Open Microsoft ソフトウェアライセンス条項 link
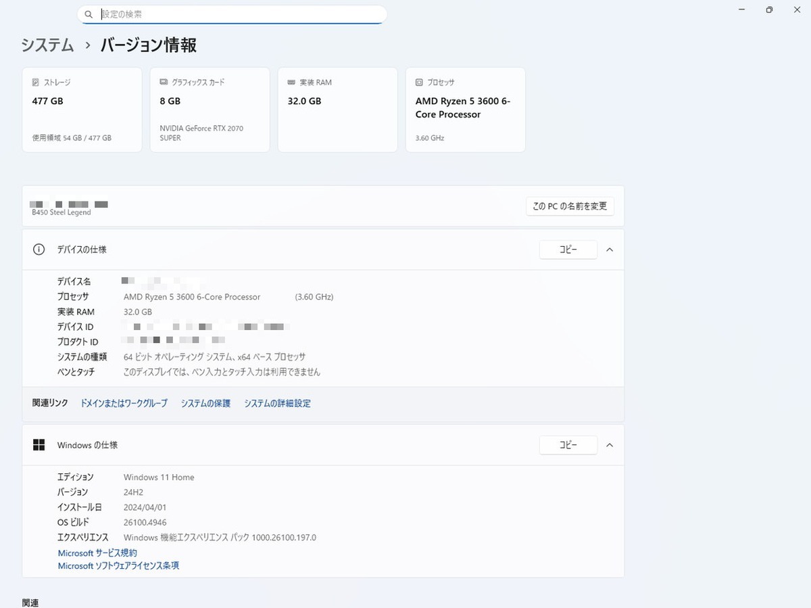Image resolution: width=811 pixels, height=608 pixels. click(118, 566)
